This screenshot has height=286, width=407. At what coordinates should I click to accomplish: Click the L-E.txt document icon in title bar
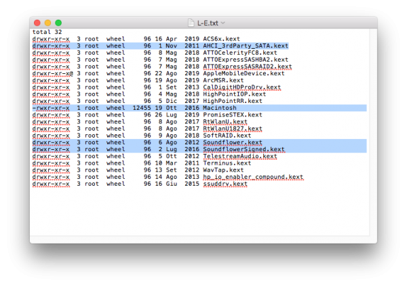(191, 23)
